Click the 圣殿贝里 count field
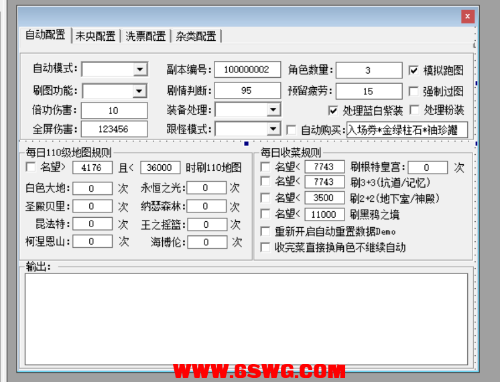500x382 pixels. pos(92,206)
